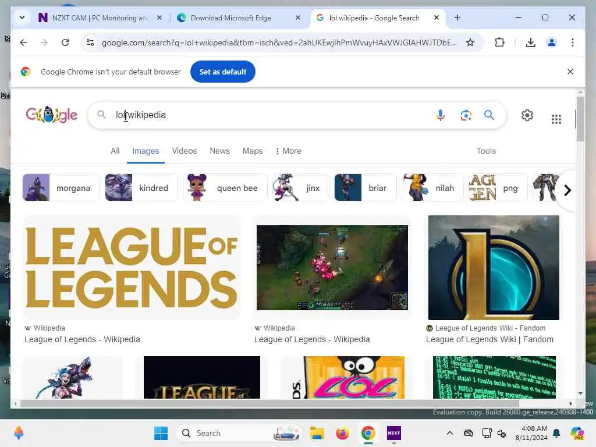Dismiss the default browser banner
This screenshot has width=596, height=447.
coord(570,72)
